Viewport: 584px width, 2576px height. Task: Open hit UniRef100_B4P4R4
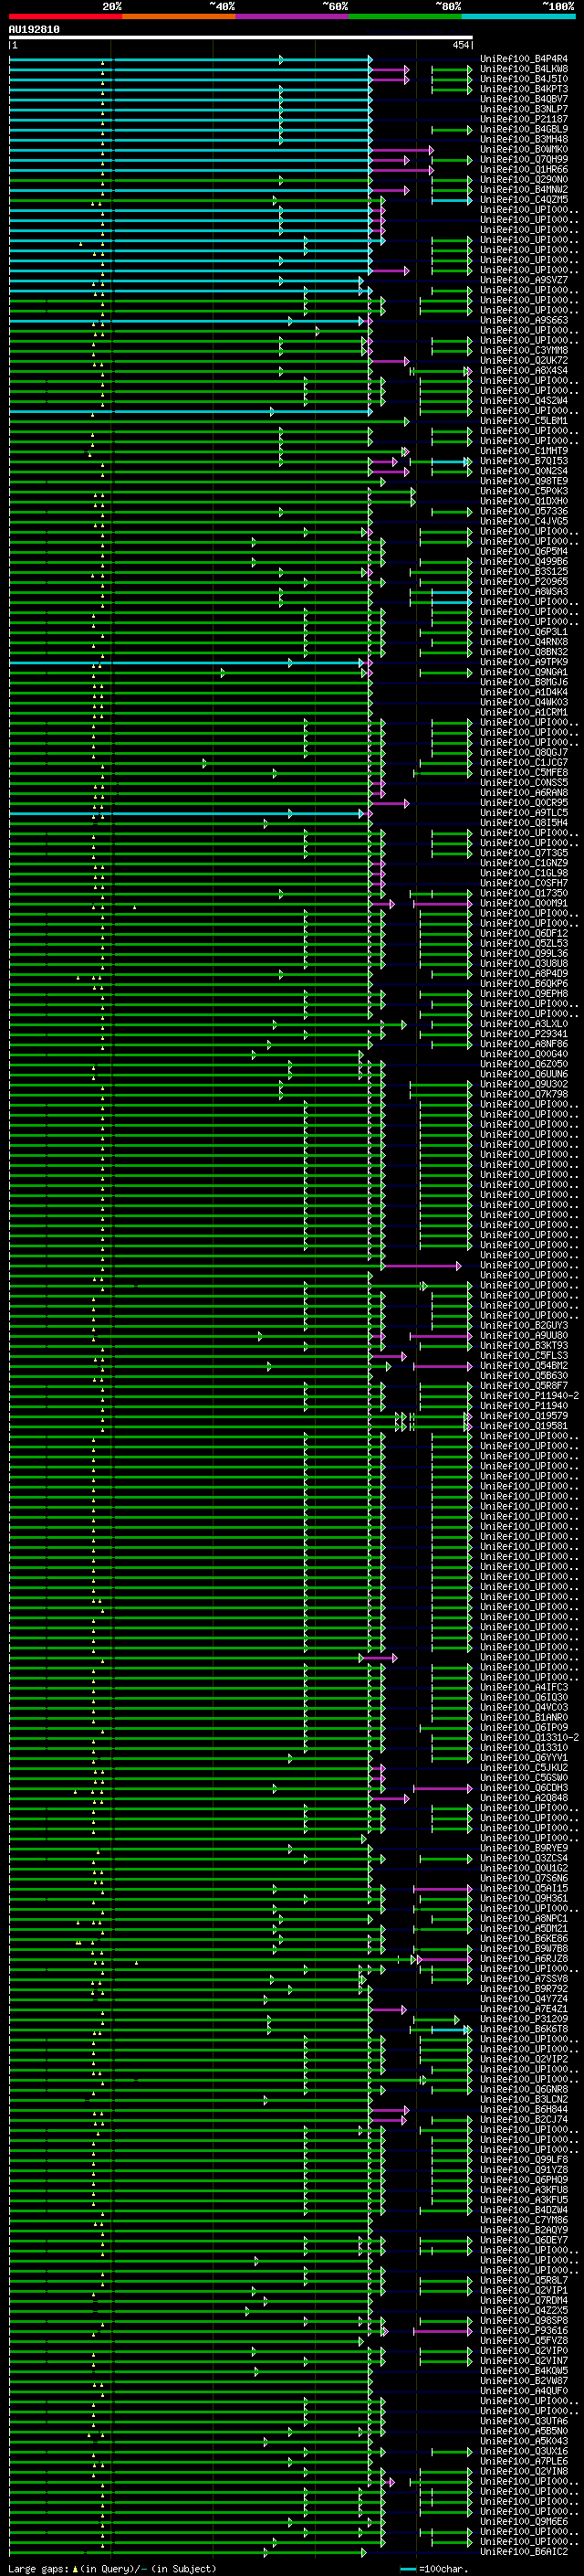(524, 59)
